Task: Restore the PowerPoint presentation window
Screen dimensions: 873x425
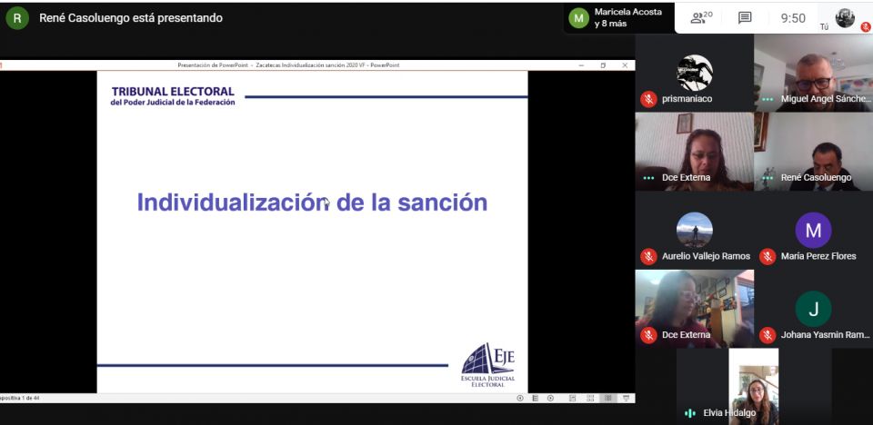Action: pyautogui.click(x=603, y=65)
